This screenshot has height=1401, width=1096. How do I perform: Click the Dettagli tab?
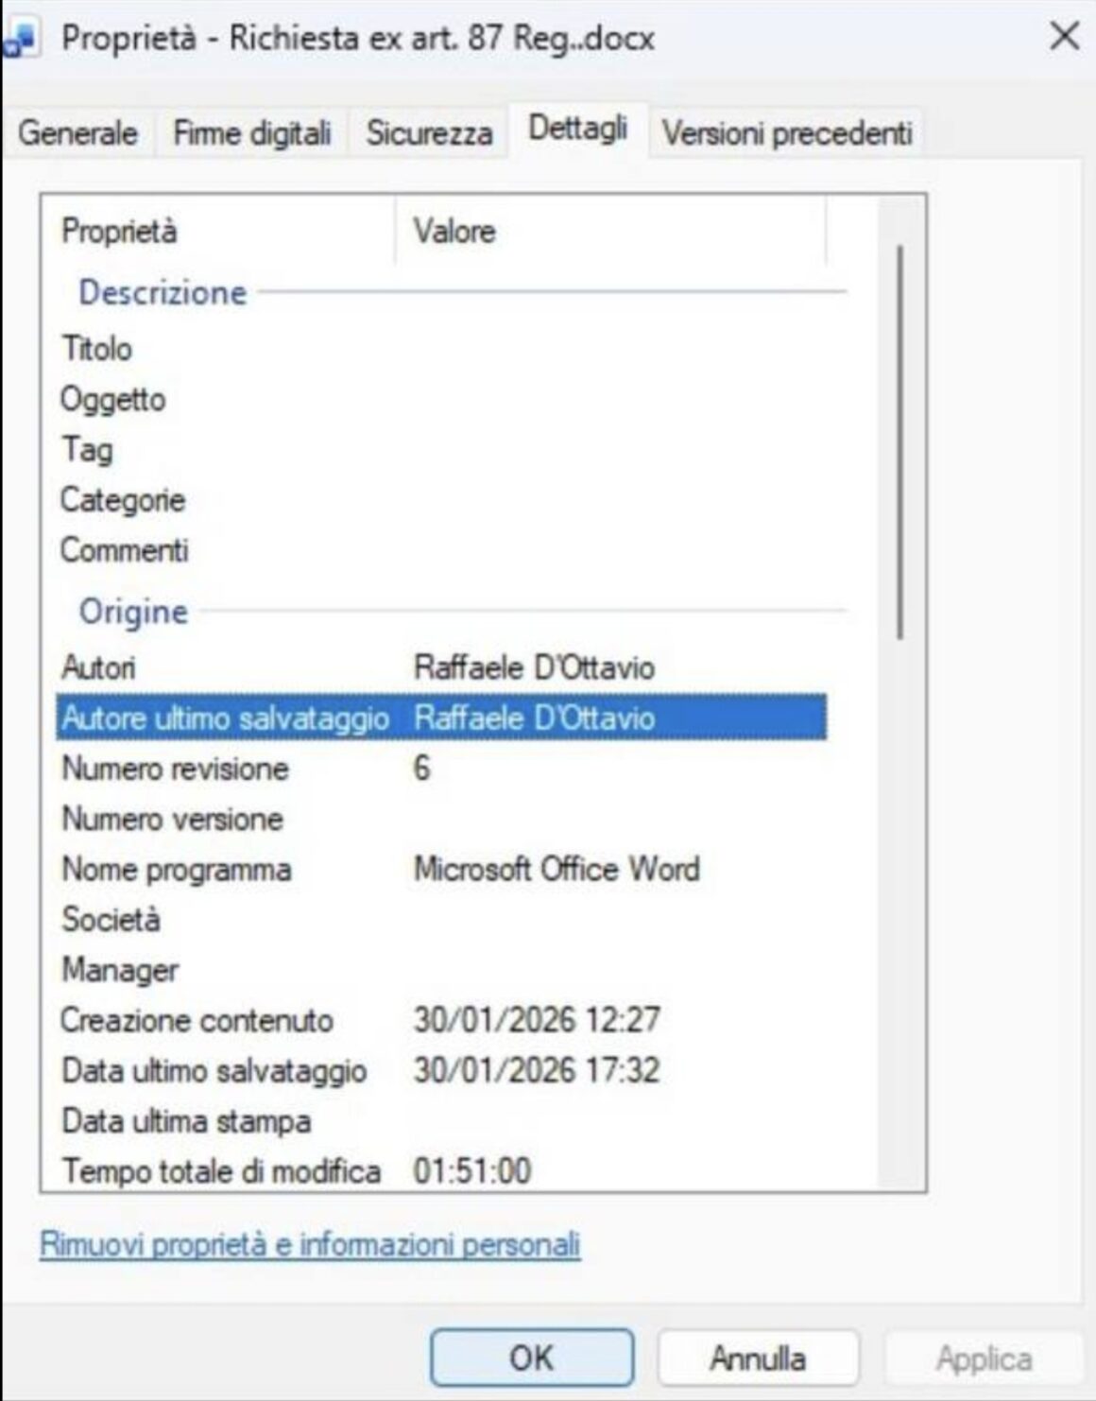tap(577, 129)
